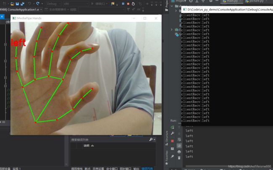The width and height of the screenshot is (273, 170).
Task: Close the MediaPipe Hands window
Action: 156,18
